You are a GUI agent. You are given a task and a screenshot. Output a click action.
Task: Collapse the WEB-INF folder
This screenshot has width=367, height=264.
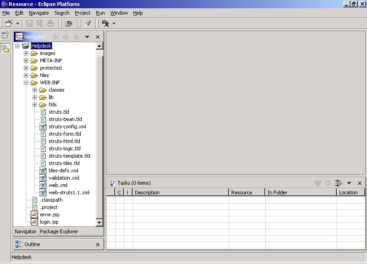26,82
